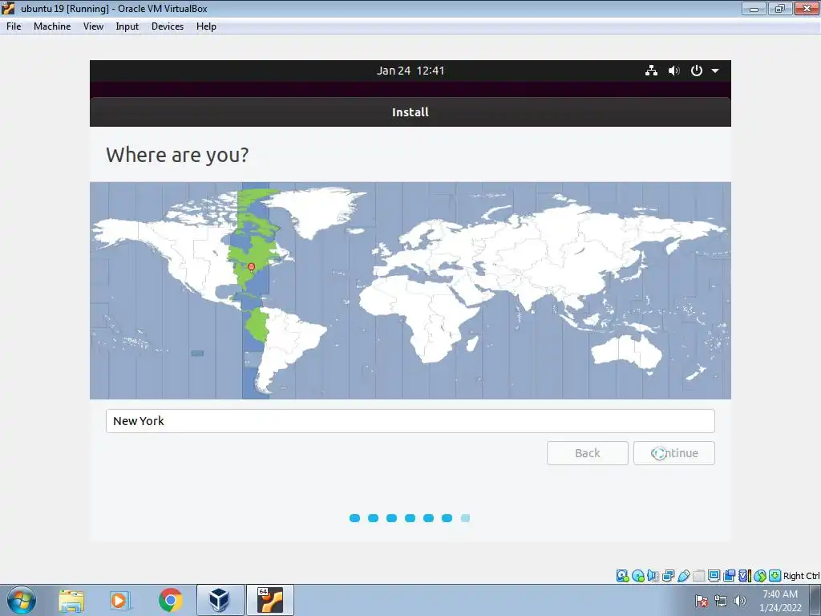
Task: Open Google Chrome from taskbar
Action: coord(170,600)
